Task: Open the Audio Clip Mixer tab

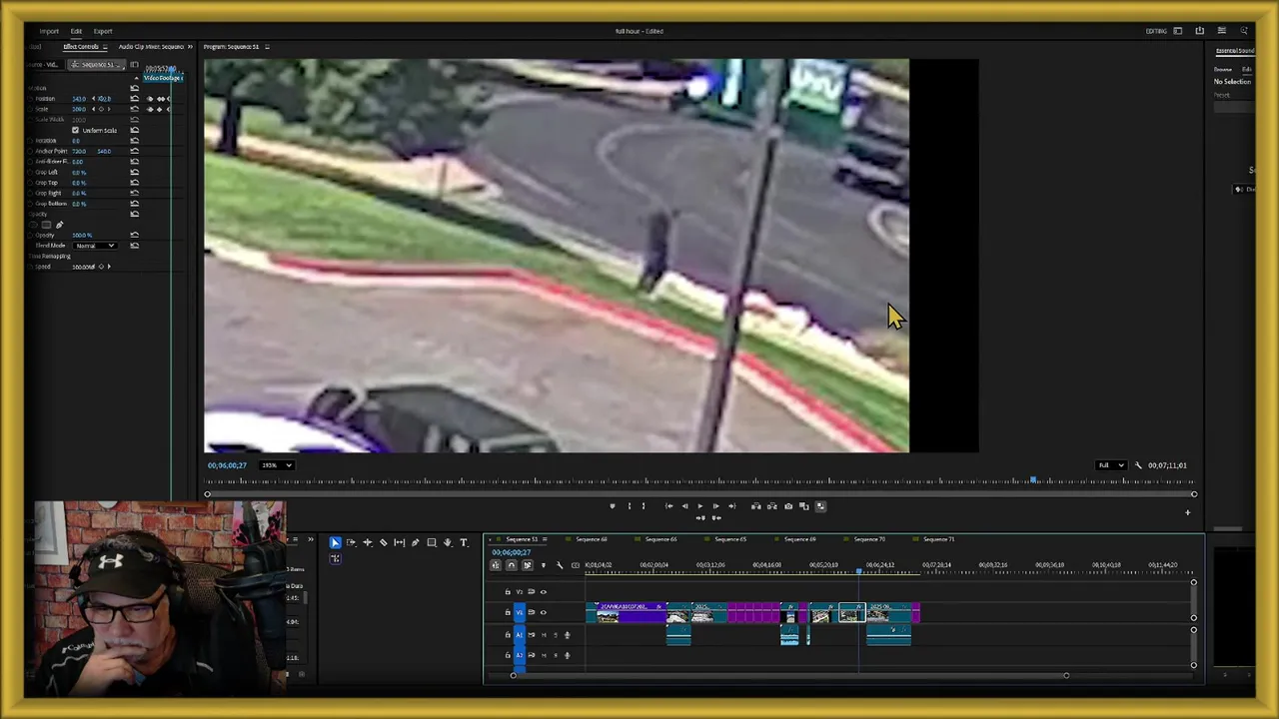Action: click(x=151, y=47)
